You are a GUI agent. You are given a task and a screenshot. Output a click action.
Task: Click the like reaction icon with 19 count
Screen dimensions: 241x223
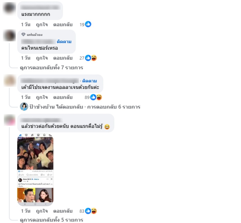pos(88,24)
